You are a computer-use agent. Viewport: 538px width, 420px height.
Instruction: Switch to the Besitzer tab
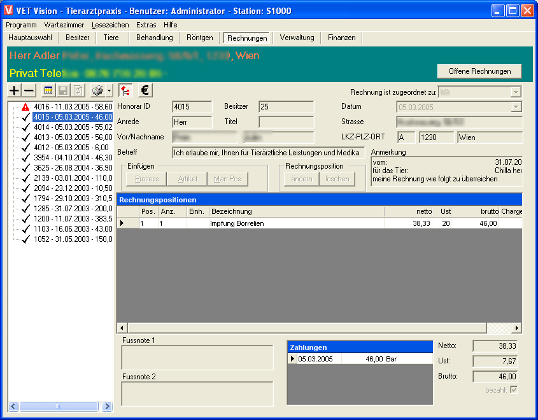78,38
